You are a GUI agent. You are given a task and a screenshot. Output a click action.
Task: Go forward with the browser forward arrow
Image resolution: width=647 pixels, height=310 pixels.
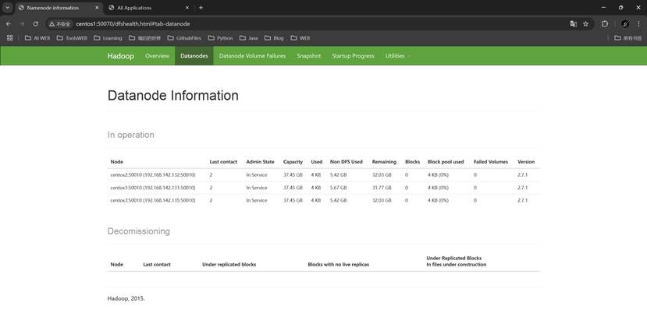(x=22, y=24)
